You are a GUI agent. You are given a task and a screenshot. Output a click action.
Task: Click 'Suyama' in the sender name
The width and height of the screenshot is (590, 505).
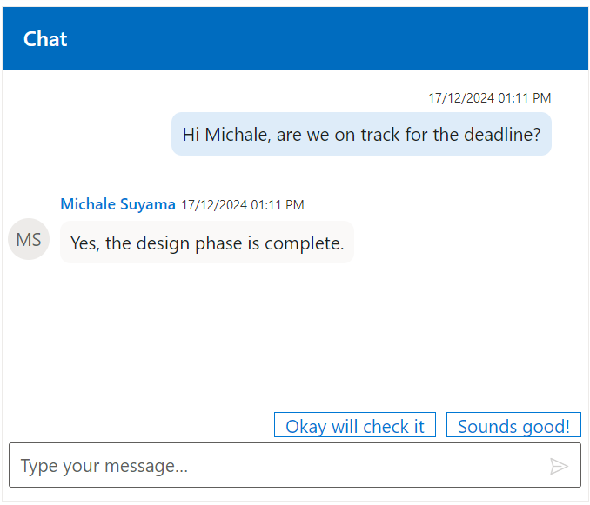tap(147, 204)
